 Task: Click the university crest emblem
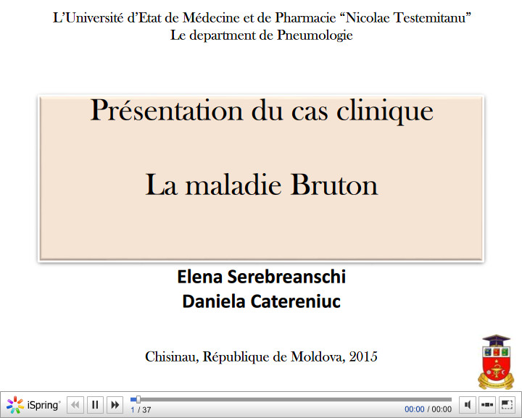pos(496,361)
